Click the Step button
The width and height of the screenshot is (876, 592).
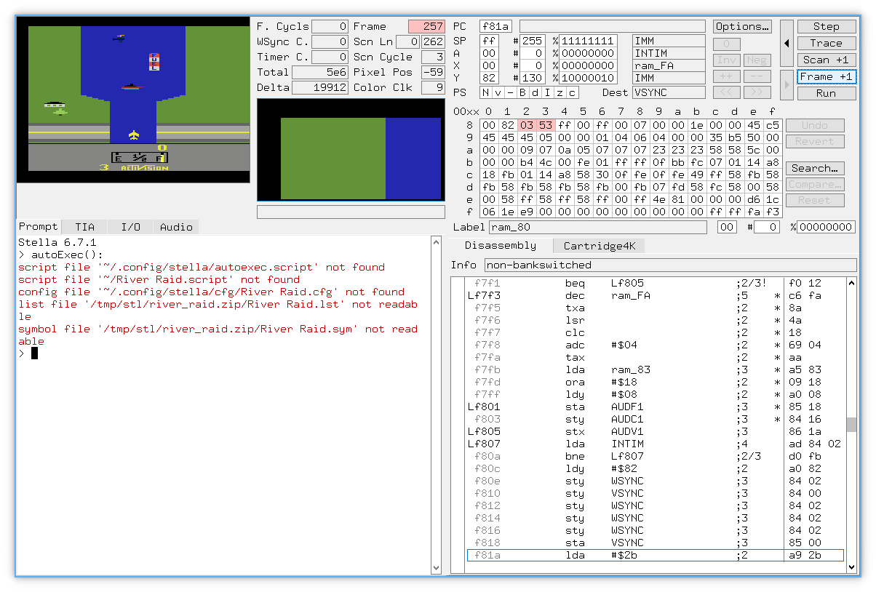click(826, 26)
